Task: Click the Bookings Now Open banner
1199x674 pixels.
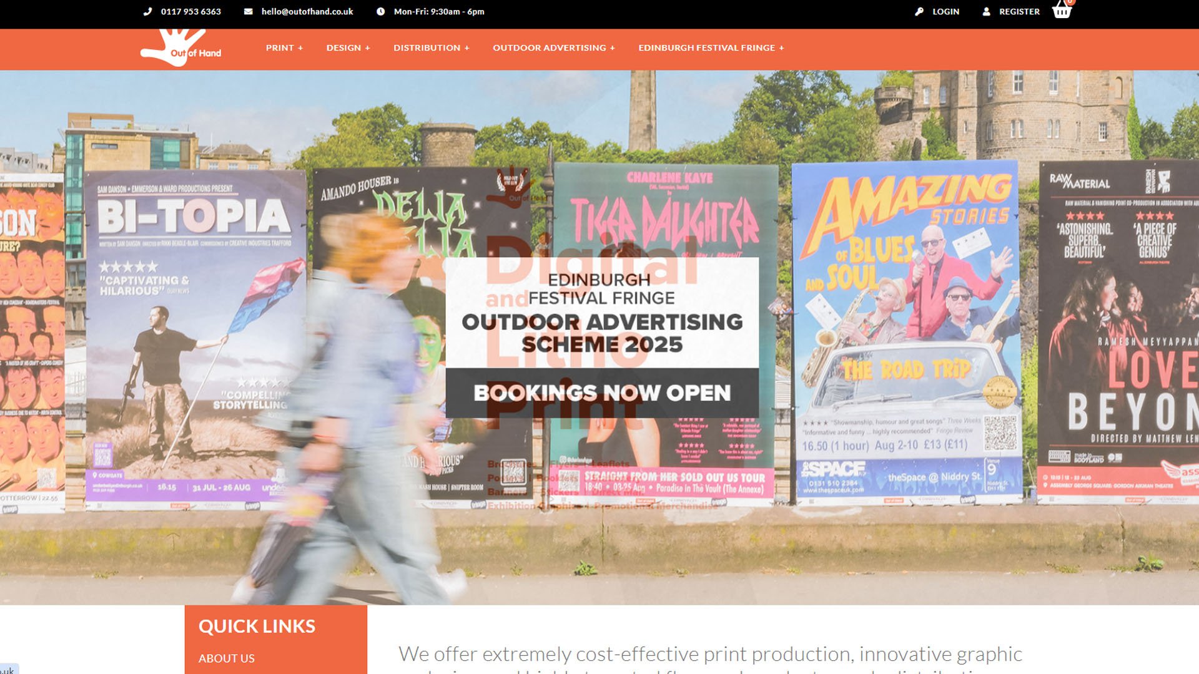Action: (602, 393)
